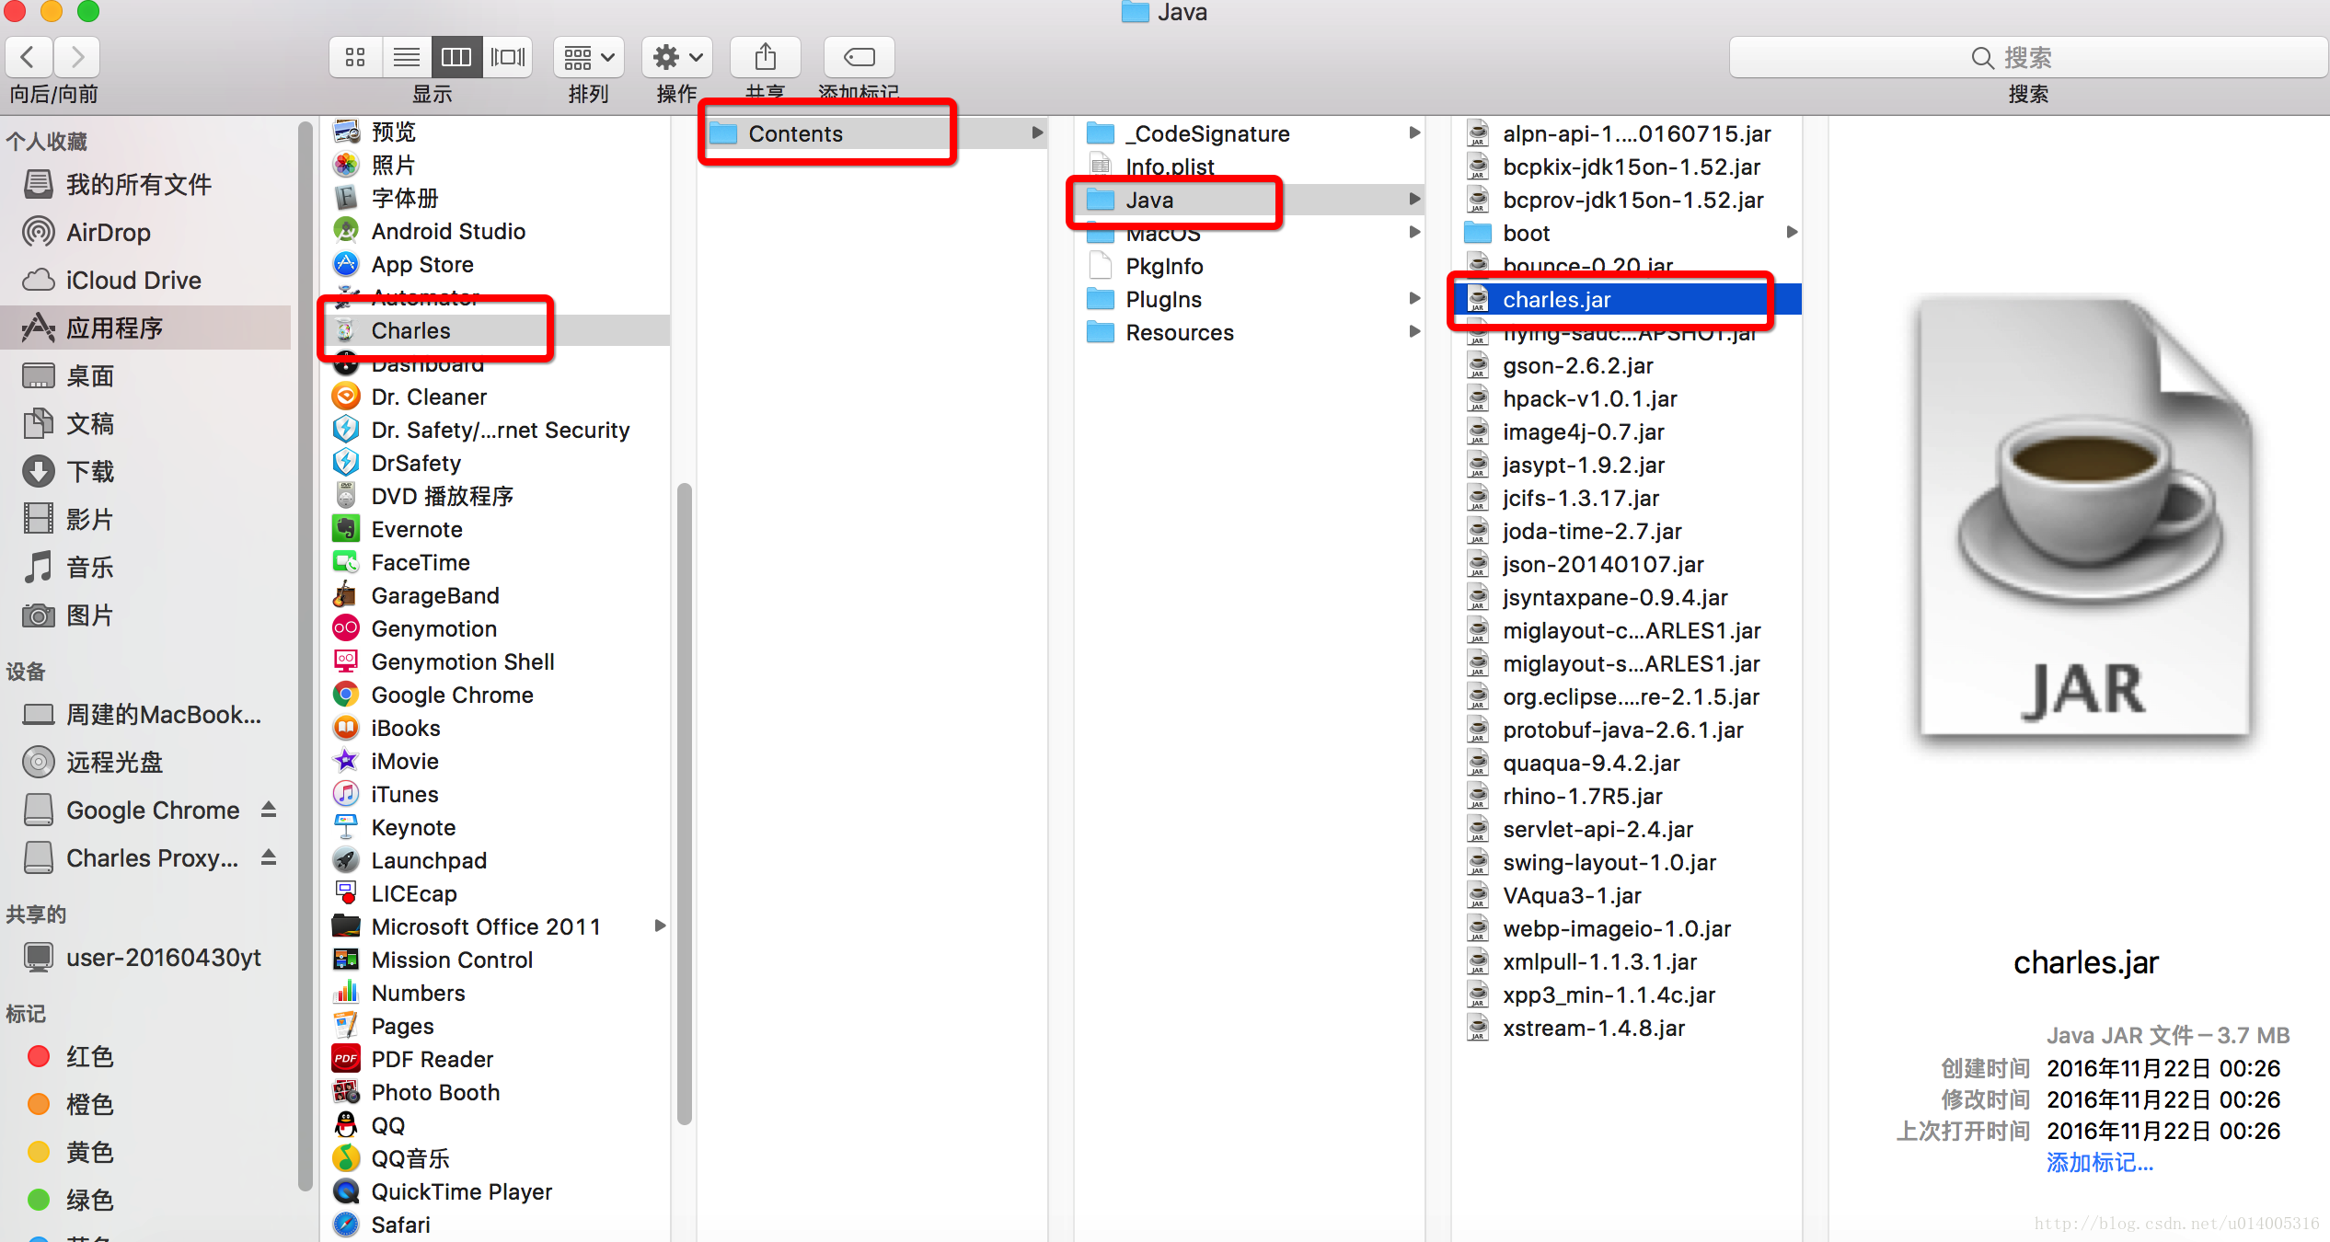Select the Orange (橙色) tag
2330x1242 pixels.
[147, 1104]
